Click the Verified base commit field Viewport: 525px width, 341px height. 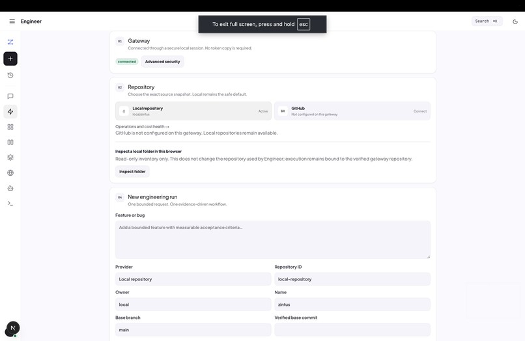[352, 330]
